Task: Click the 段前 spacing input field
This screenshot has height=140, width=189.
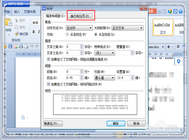Action: pos(73,72)
